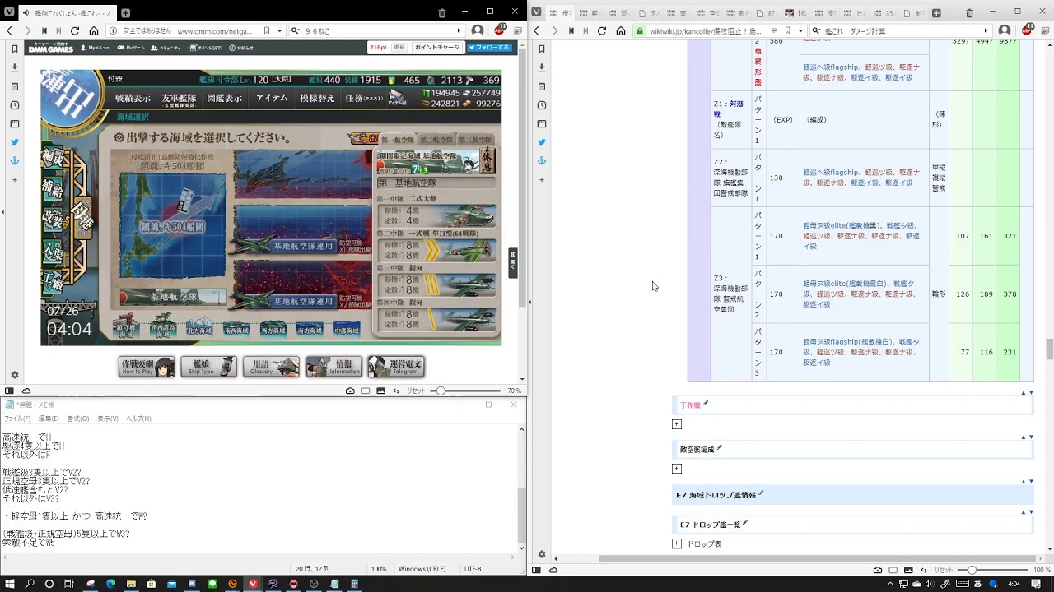Open 書式(O) menu in Notepad
Screen dimensions: 1054x592
pos(78,419)
